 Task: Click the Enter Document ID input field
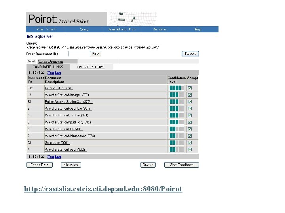point(79,54)
